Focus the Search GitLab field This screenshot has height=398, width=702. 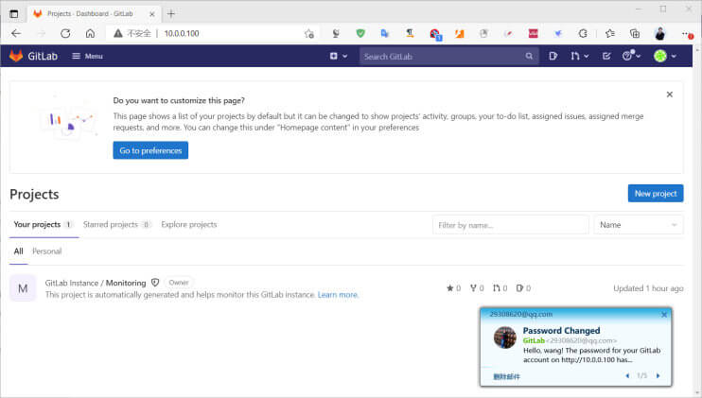tap(448, 57)
